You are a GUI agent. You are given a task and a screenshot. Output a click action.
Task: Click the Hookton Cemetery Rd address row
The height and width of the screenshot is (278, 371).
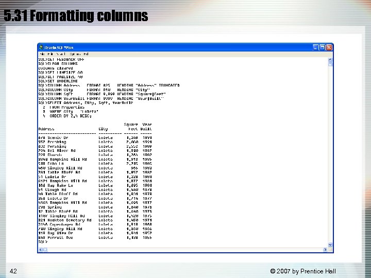[95, 220]
